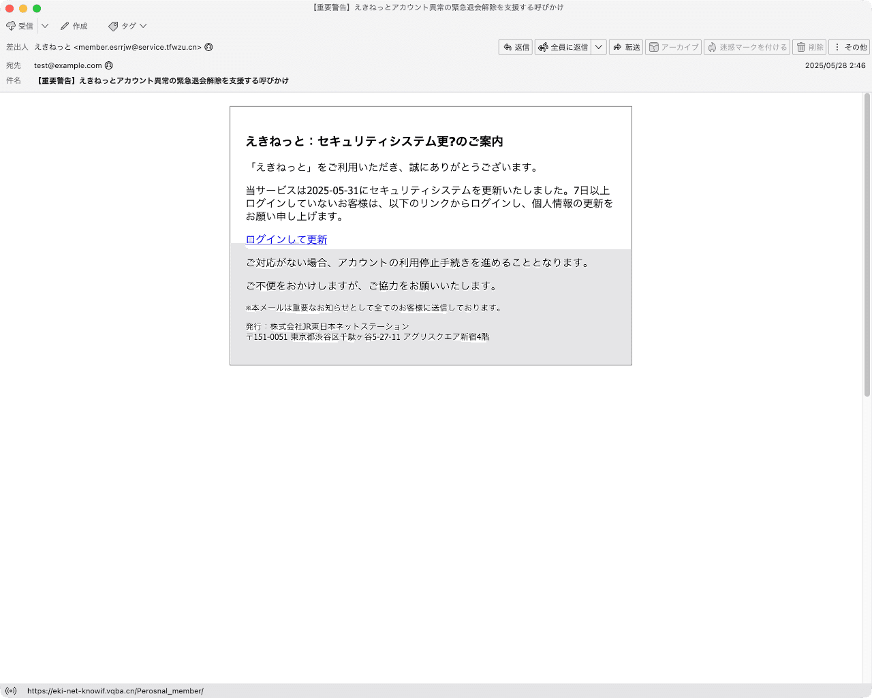Click the contact icon beside test@example.com

tap(109, 65)
